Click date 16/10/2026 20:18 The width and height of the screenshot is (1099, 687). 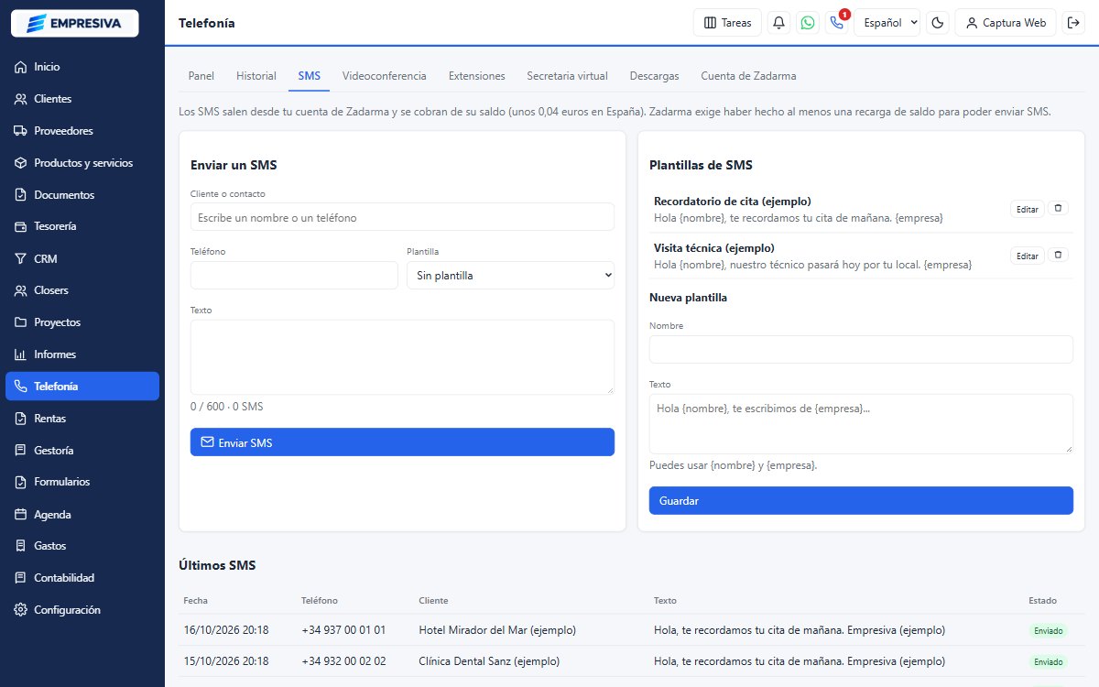[226, 630]
